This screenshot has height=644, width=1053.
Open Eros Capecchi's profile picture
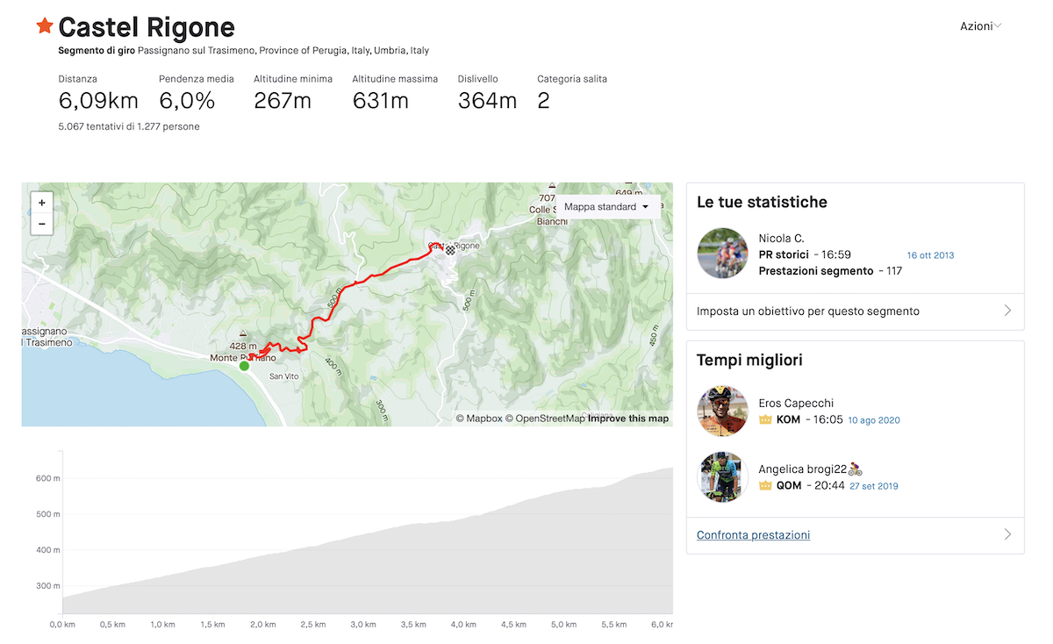(722, 411)
